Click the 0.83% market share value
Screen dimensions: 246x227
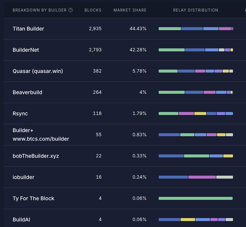pos(139,135)
